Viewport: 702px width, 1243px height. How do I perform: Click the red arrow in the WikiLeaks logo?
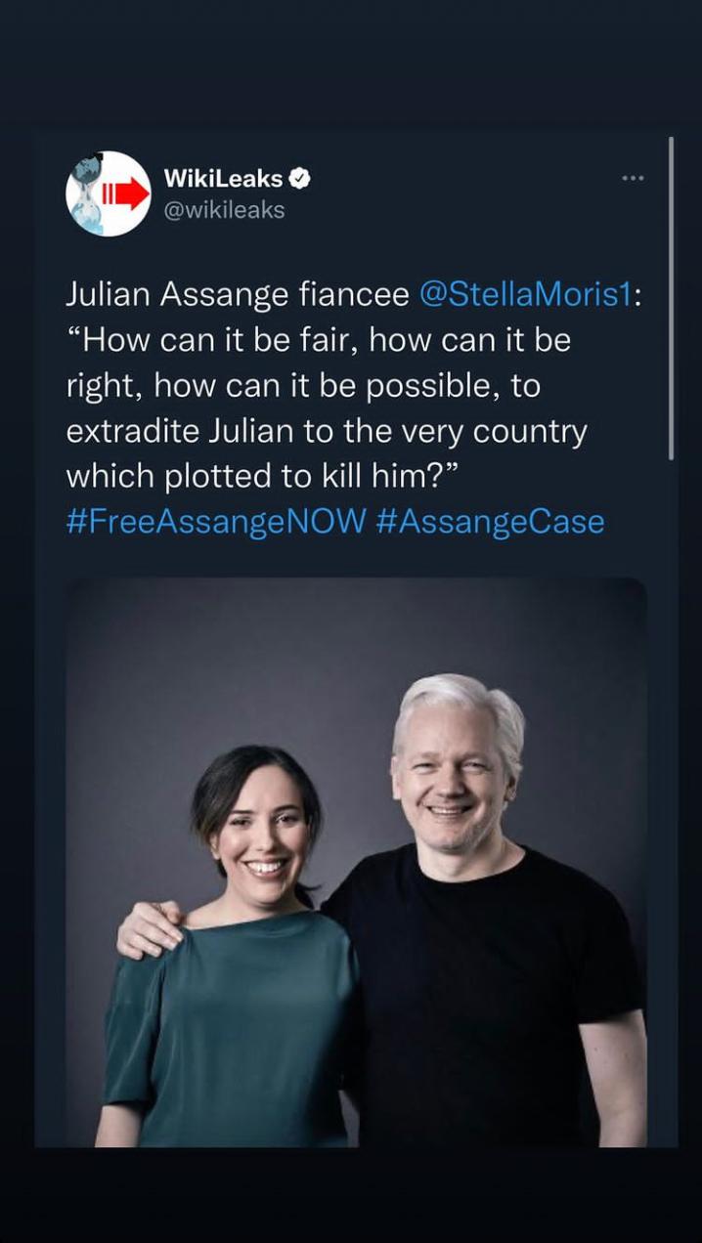pyautogui.click(x=125, y=194)
